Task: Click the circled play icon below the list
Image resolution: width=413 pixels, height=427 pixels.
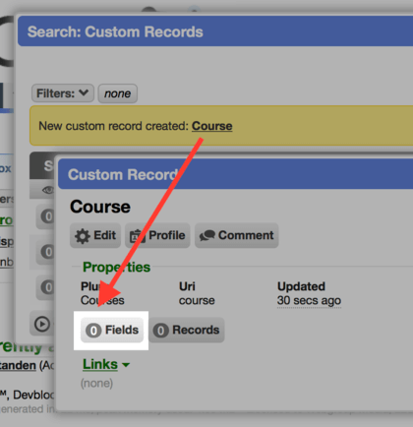Action: point(42,325)
